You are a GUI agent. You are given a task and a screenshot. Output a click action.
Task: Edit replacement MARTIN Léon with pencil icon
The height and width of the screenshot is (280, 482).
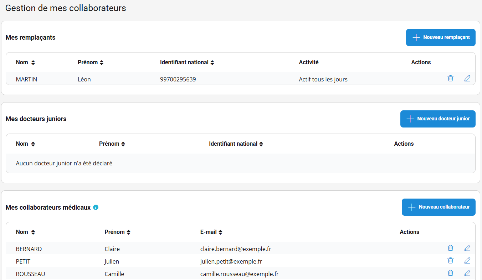click(x=467, y=78)
